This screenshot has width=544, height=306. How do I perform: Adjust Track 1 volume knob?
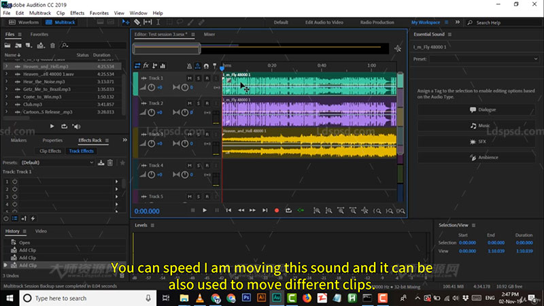pyautogui.click(x=151, y=88)
